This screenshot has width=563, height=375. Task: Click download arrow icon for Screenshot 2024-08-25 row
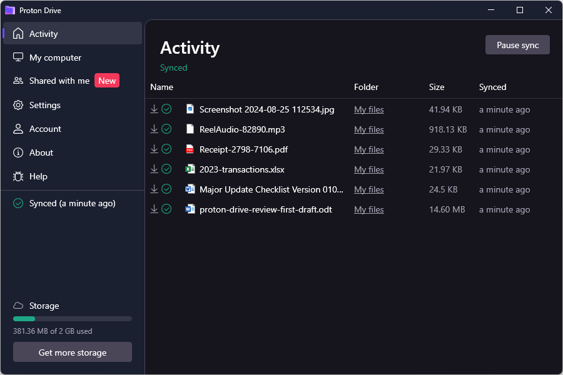(154, 109)
